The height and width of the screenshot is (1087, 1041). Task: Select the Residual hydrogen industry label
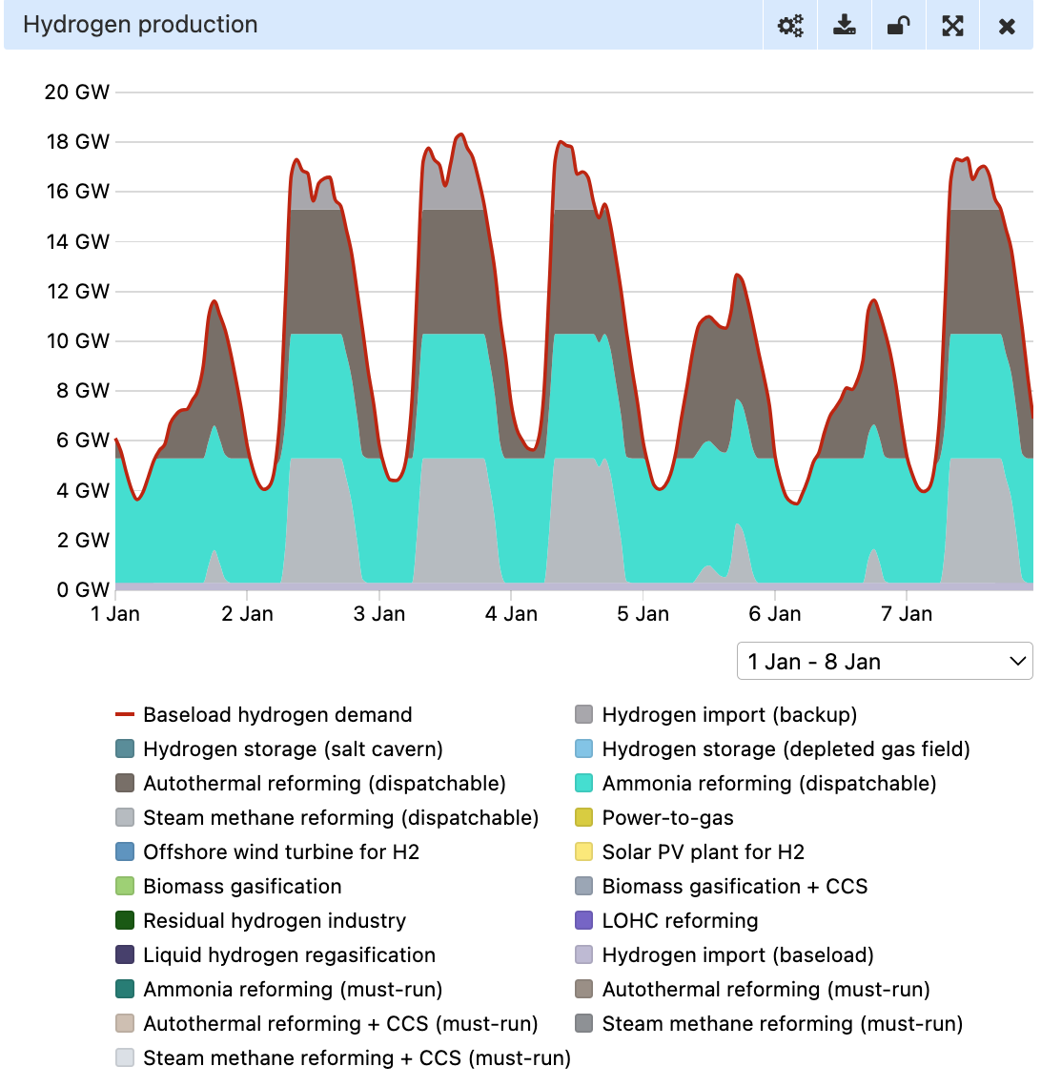(x=275, y=921)
